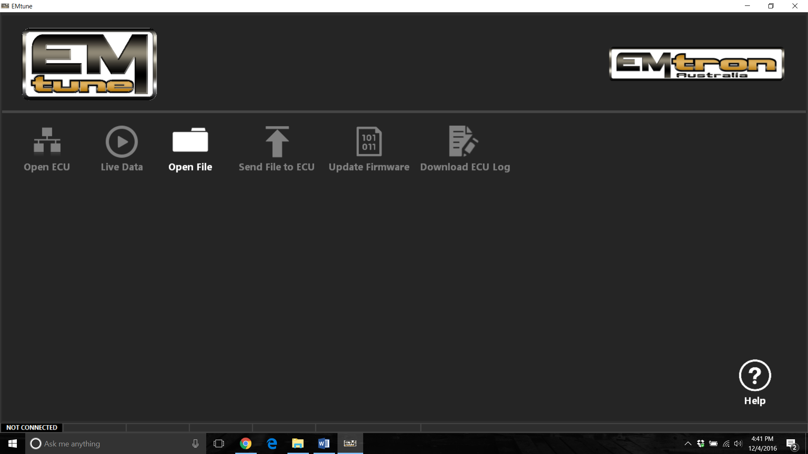Open a file using the folder icon
Viewport: 808px width, 454px height.
(x=190, y=140)
